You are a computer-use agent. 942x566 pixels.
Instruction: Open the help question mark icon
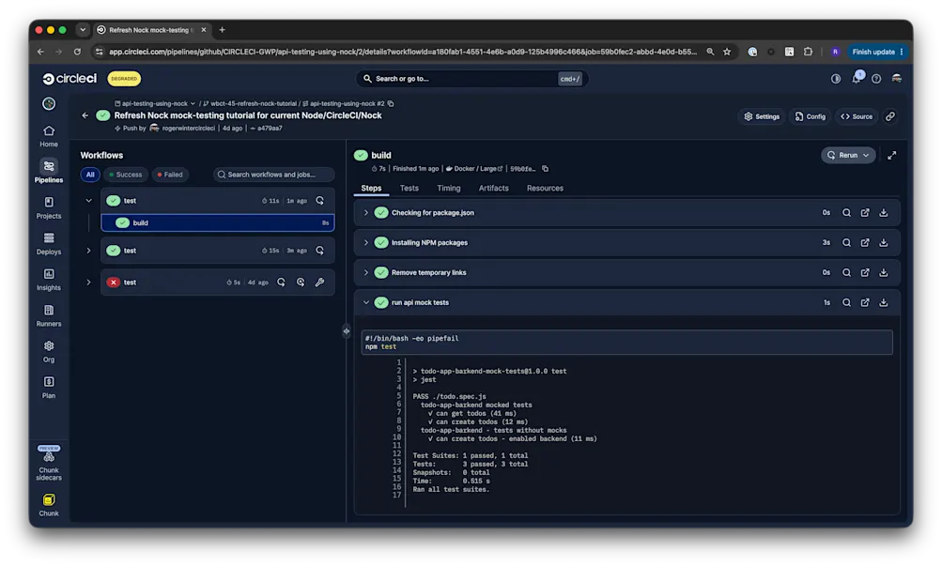[x=876, y=79]
